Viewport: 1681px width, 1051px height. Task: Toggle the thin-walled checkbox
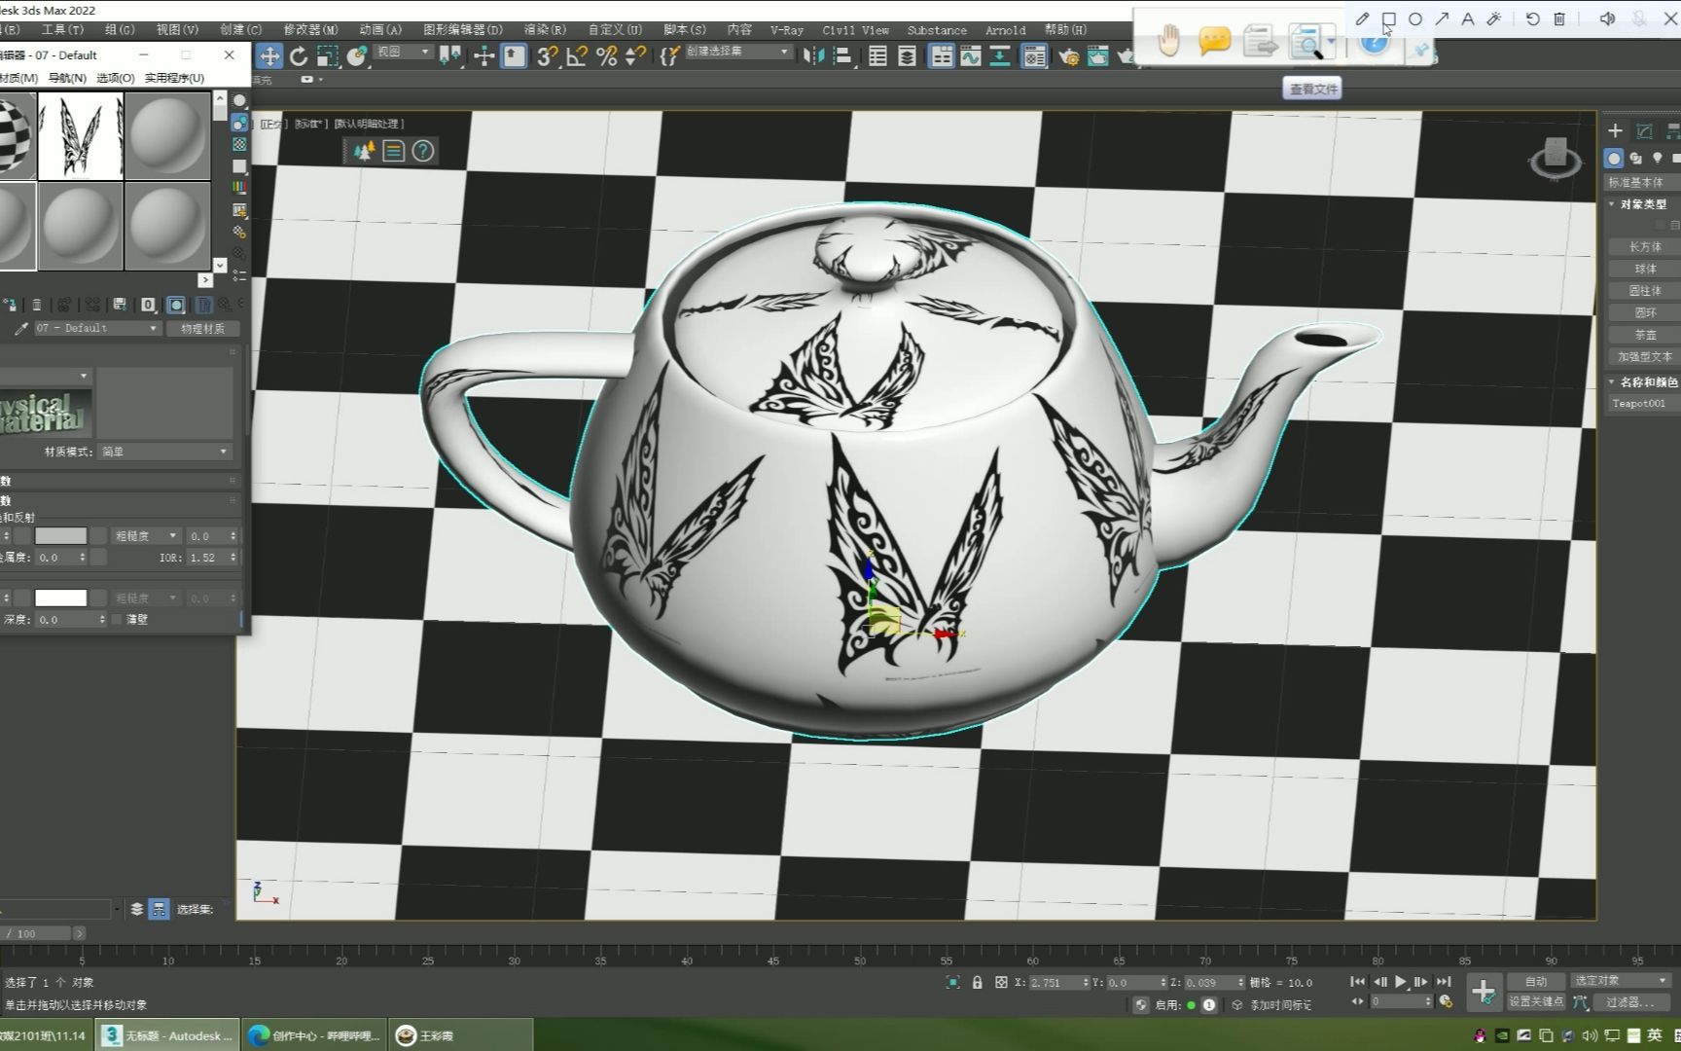point(117,620)
